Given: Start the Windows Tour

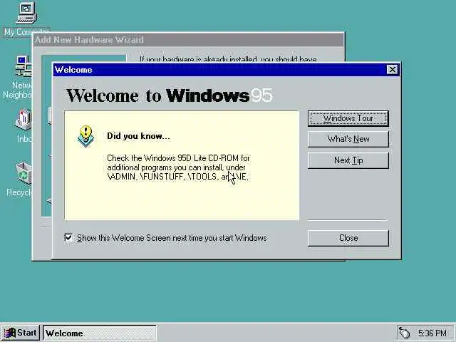Looking at the screenshot, I should [x=348, y=118].
